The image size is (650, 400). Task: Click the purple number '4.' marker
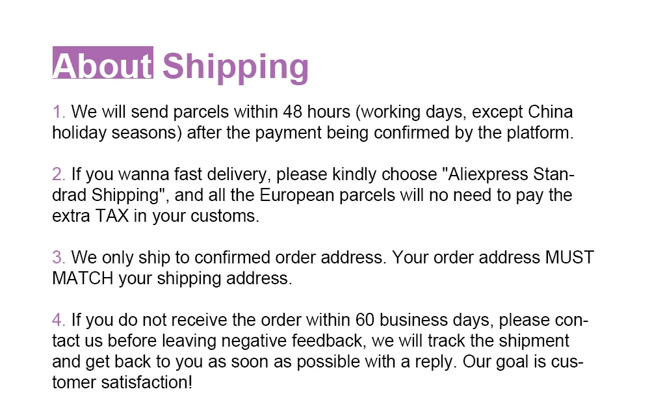point(58,320)
